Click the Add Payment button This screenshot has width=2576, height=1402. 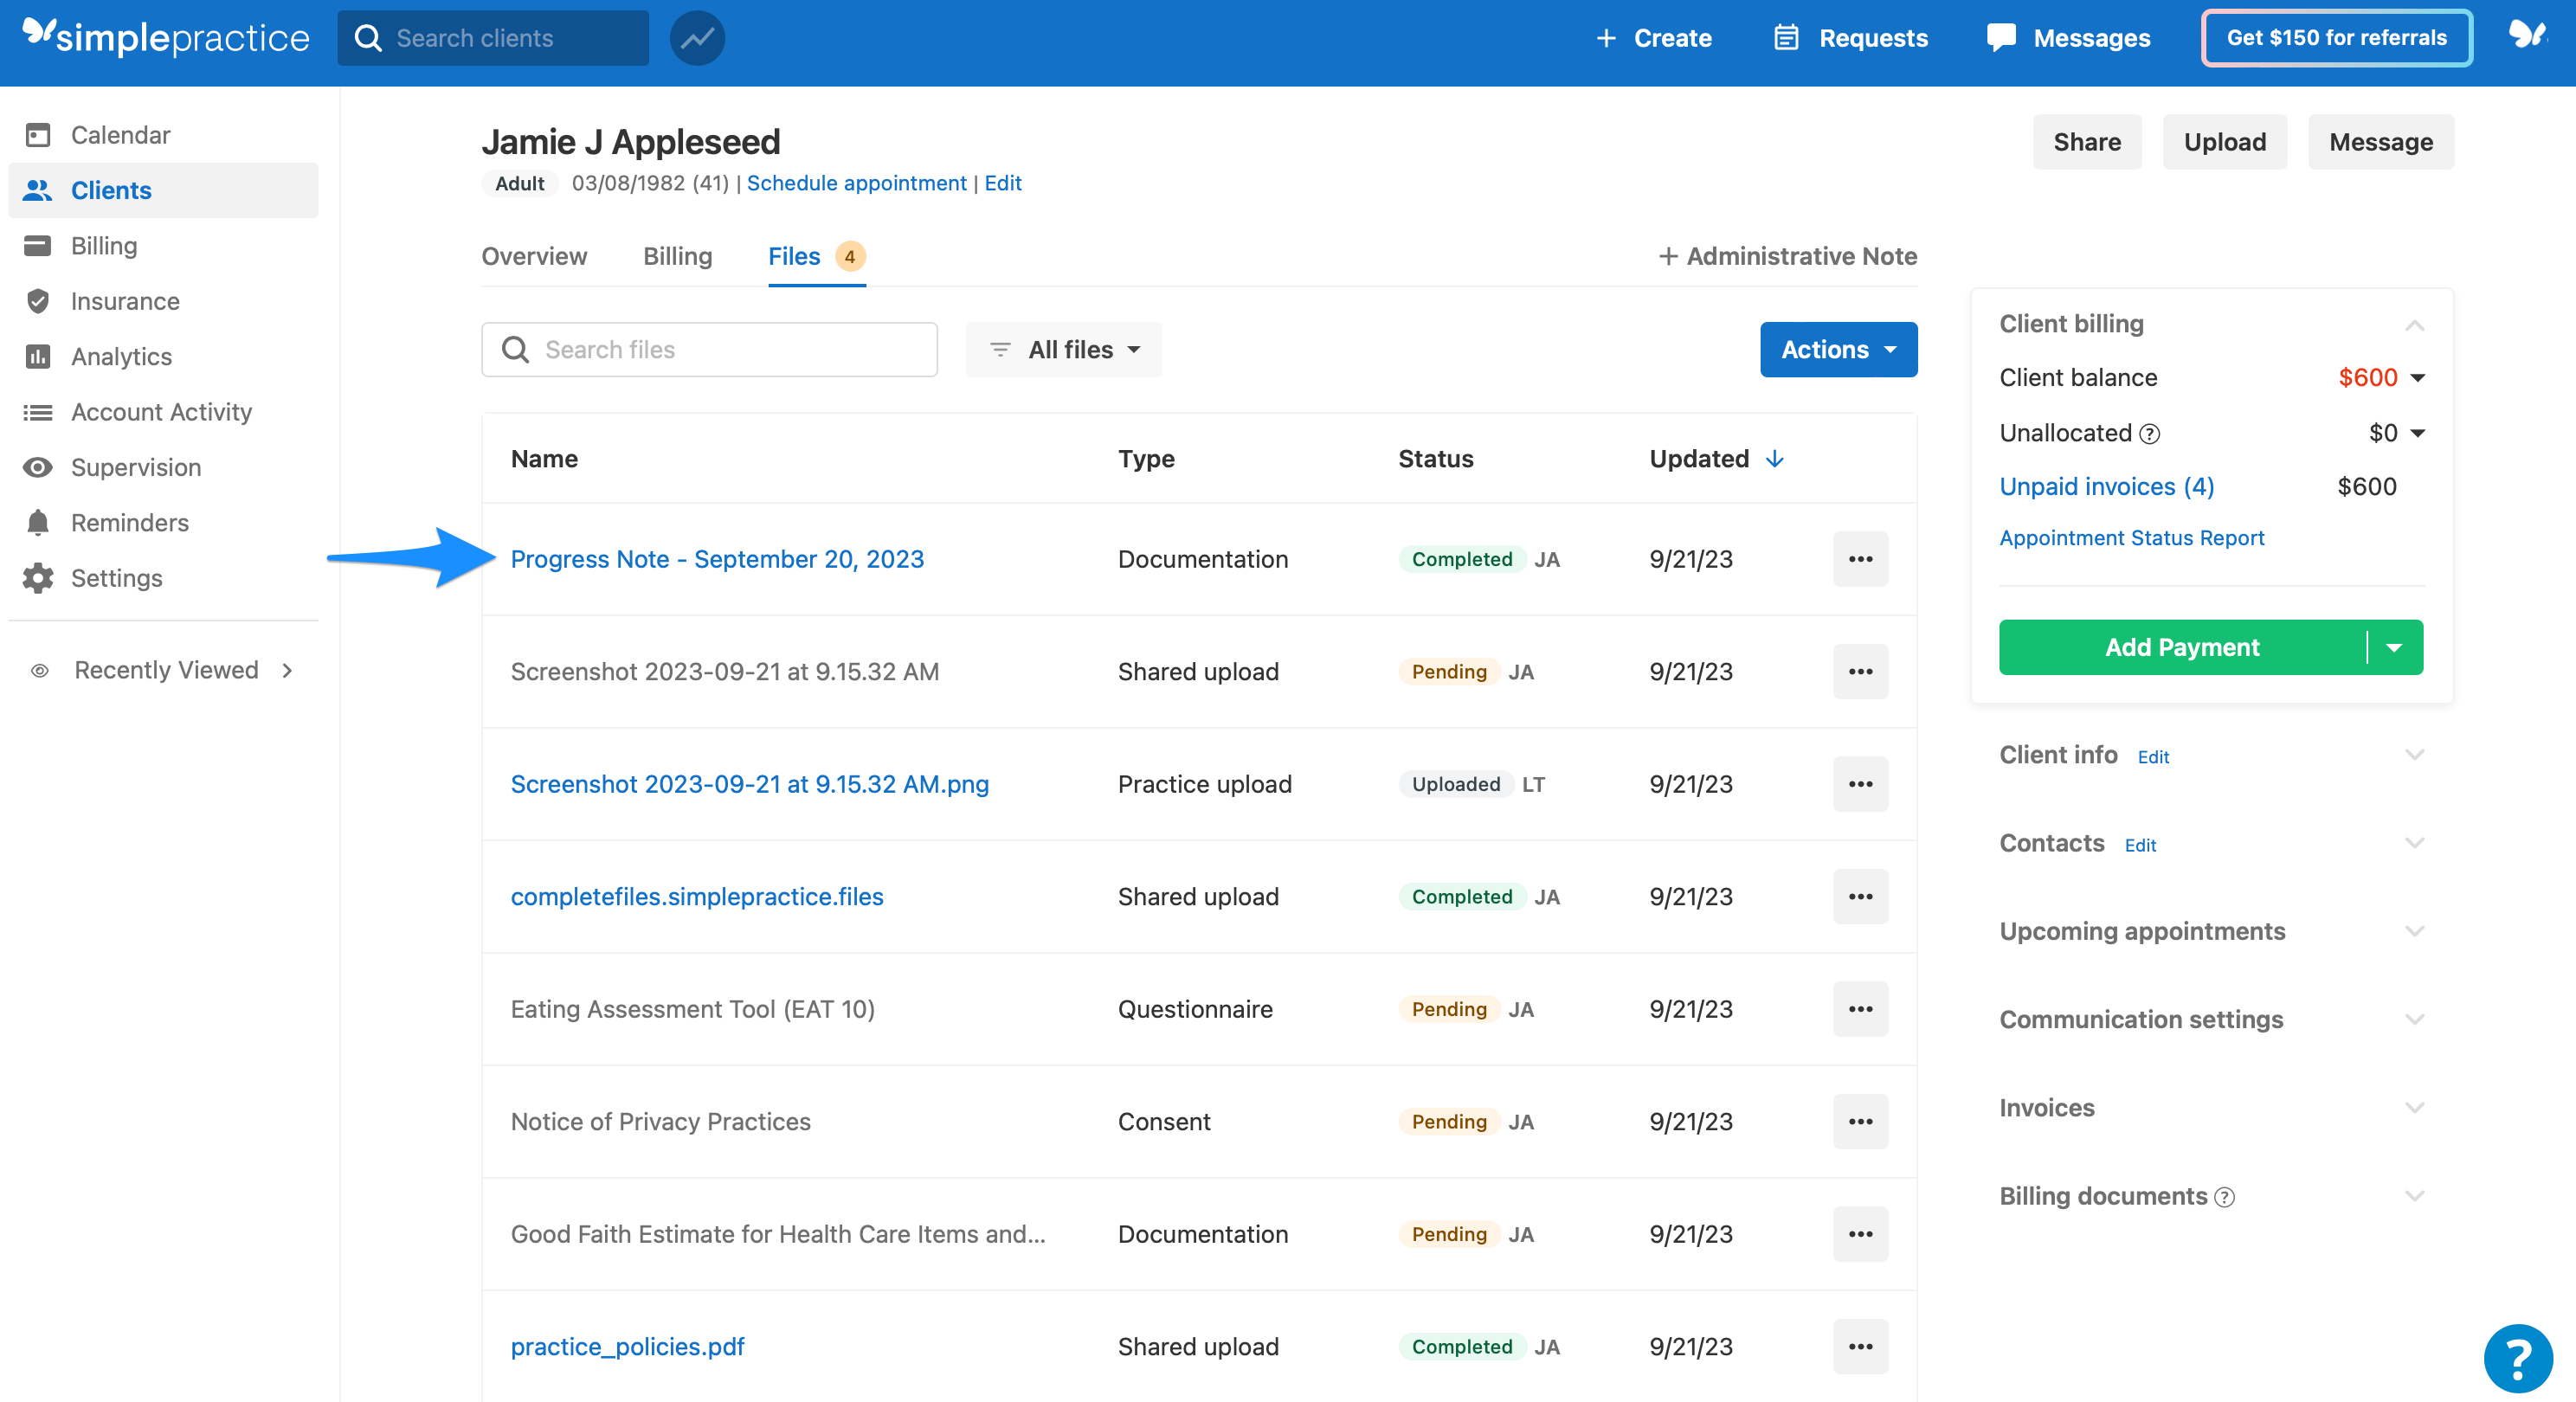[2181, 647]
